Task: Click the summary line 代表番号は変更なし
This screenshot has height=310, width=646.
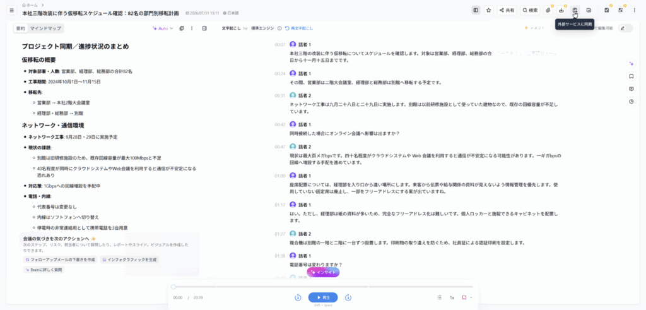Action: [x=57, y=206]
